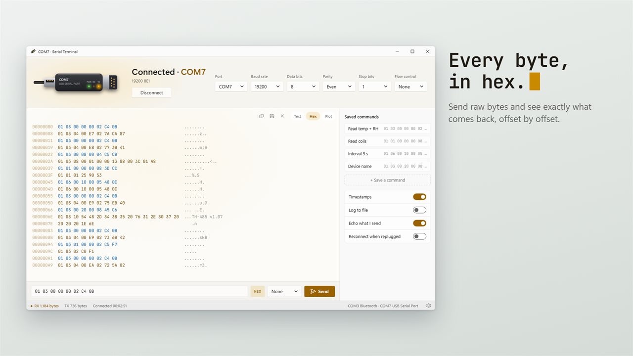Viewport: 633px width, 356px height.
Task: Click the pen app icon in the title bar
Action: [x=33, y=51]
